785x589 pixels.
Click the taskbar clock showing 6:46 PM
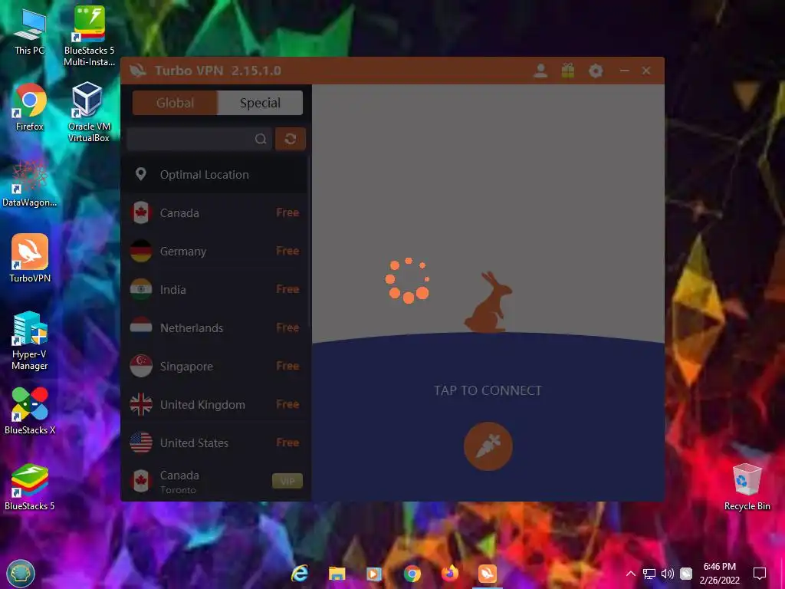click(719, 574)
